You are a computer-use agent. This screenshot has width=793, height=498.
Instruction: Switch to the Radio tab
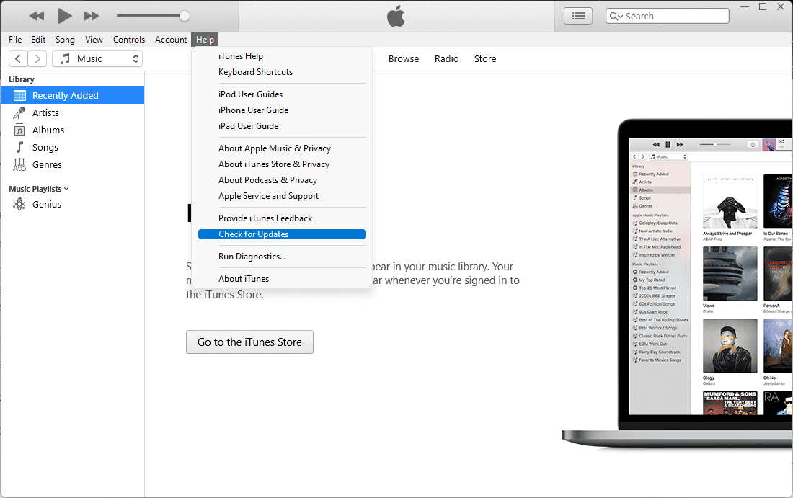pyautogui.click(x=446, y=58)
